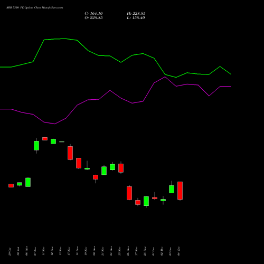264x264 pixels.
Task: Click the 21 Nov date label
Action: tap(102, 251)
